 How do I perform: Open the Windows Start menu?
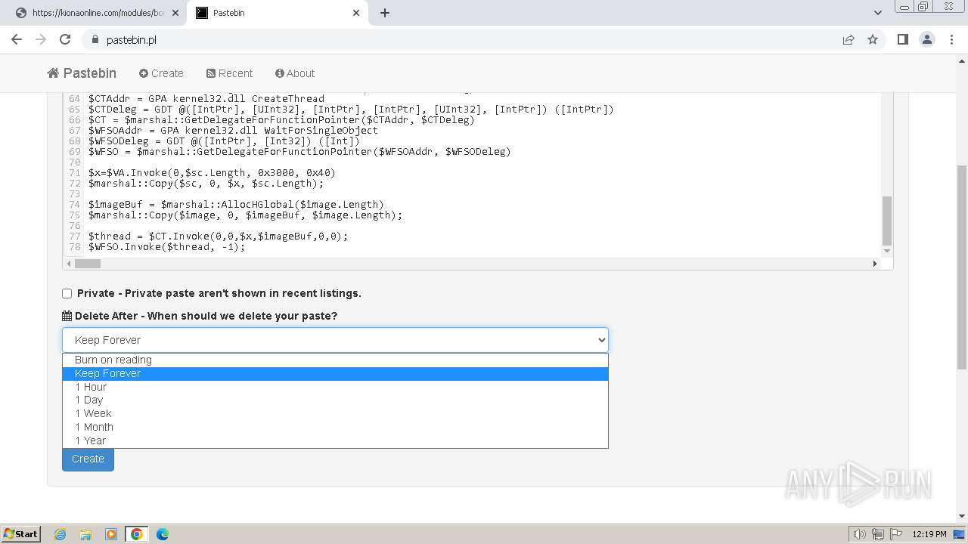tap(20, 533)
